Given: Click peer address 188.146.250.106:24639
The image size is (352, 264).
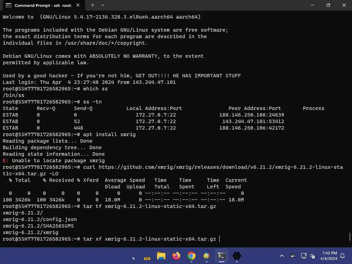Looking at the screenshot, I should 252,115.
